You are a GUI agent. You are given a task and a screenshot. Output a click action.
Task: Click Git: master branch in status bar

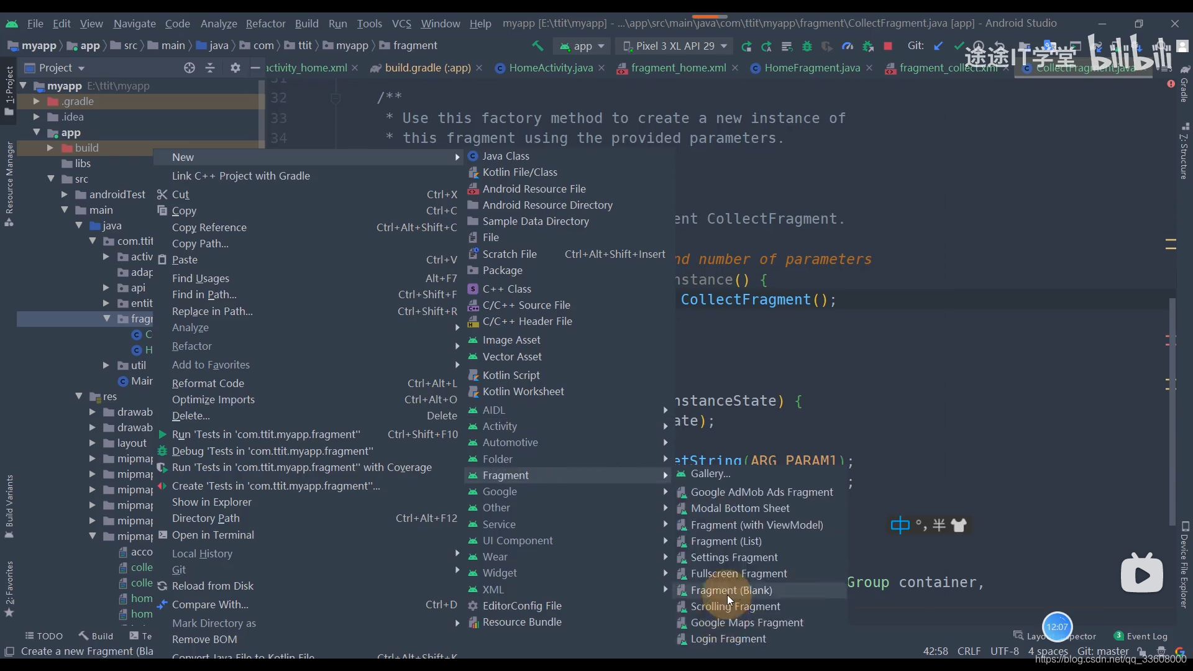[1103, 651]
